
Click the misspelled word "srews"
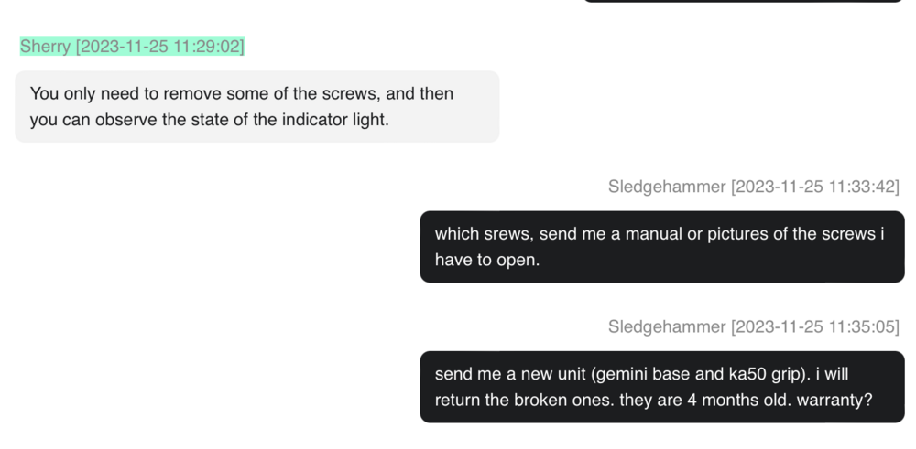coord(507,234)
